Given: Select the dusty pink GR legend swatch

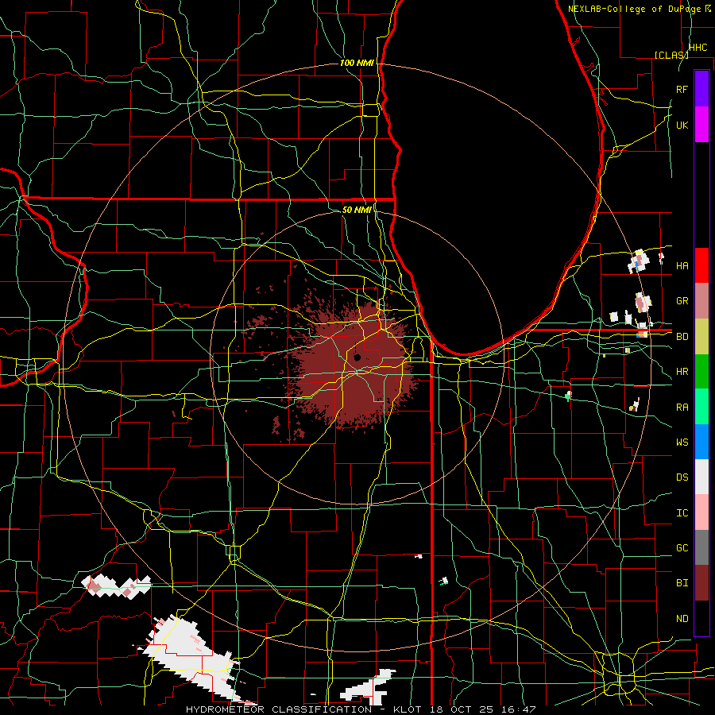Looking at the screenshot, I should click(x=701, y=301).
